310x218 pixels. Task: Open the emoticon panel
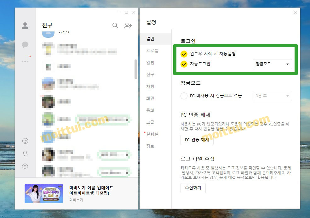pyautogui.click(x=25, y=141)
